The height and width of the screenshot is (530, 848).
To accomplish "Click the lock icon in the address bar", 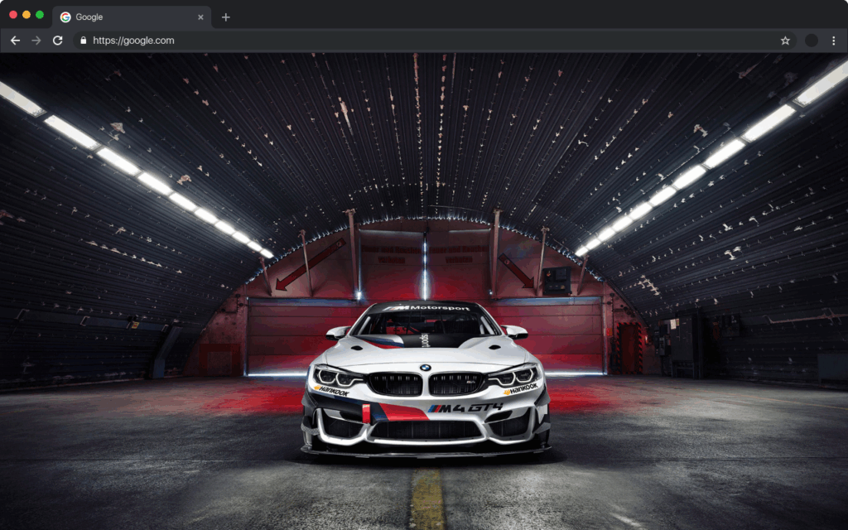I will click(x=83, y=40).
